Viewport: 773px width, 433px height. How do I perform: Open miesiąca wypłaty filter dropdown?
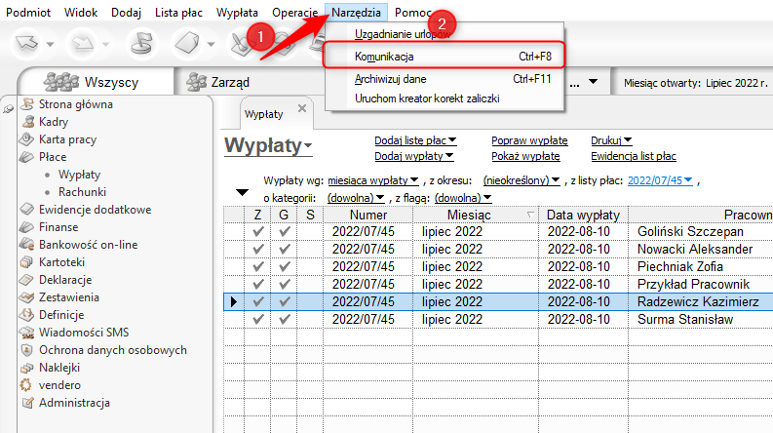pos(372,180)
